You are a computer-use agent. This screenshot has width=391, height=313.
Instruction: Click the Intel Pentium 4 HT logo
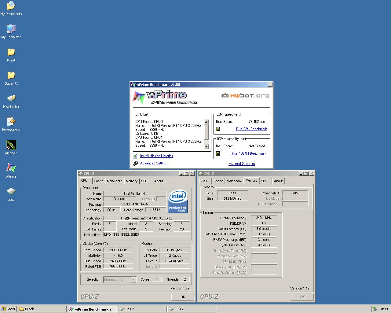coord(178,201)
